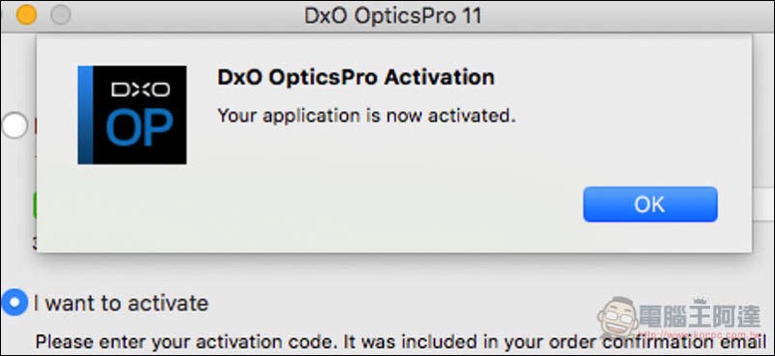Select the unselected radio button partly behind dialog
This screenshot has height=356, width=775.
pyautogui.click(x=14, y=126)
